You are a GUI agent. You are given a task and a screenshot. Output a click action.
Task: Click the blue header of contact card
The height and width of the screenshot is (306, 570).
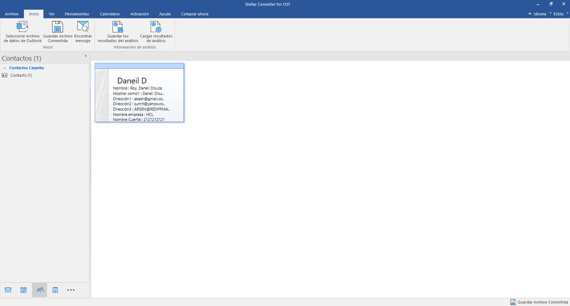(139, 66)
